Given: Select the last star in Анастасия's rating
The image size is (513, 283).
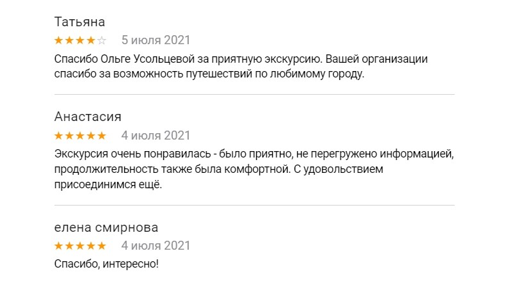Looking at the screenshot, I should [101, 136].
